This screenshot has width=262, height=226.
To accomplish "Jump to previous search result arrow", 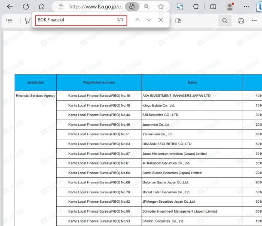I will click(x=138, y=20).
